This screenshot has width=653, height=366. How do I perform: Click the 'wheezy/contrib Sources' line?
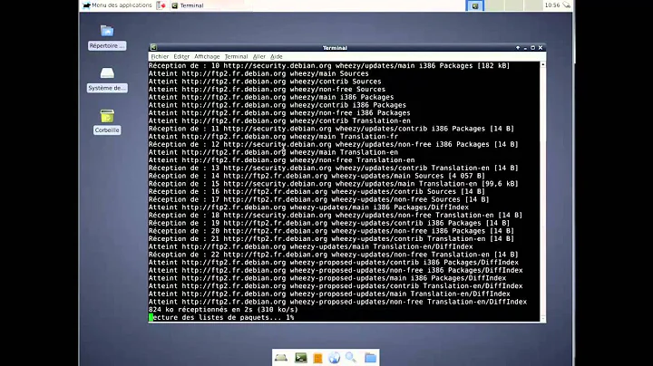click(x=265, y=82)
